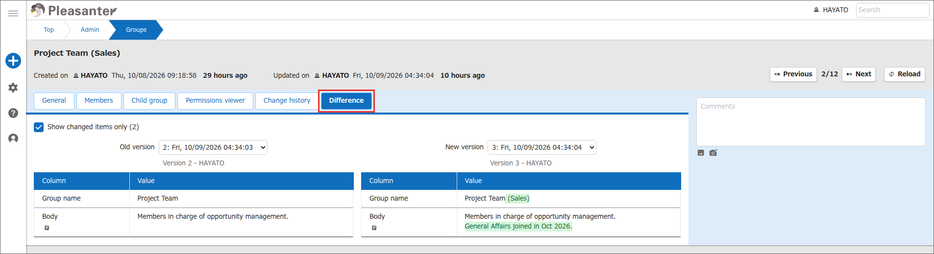The width and height of the screenshot is (934, 254).
Task: Click 'General Affairs joined in Oct 2026.' text
Action: point(518,227)
